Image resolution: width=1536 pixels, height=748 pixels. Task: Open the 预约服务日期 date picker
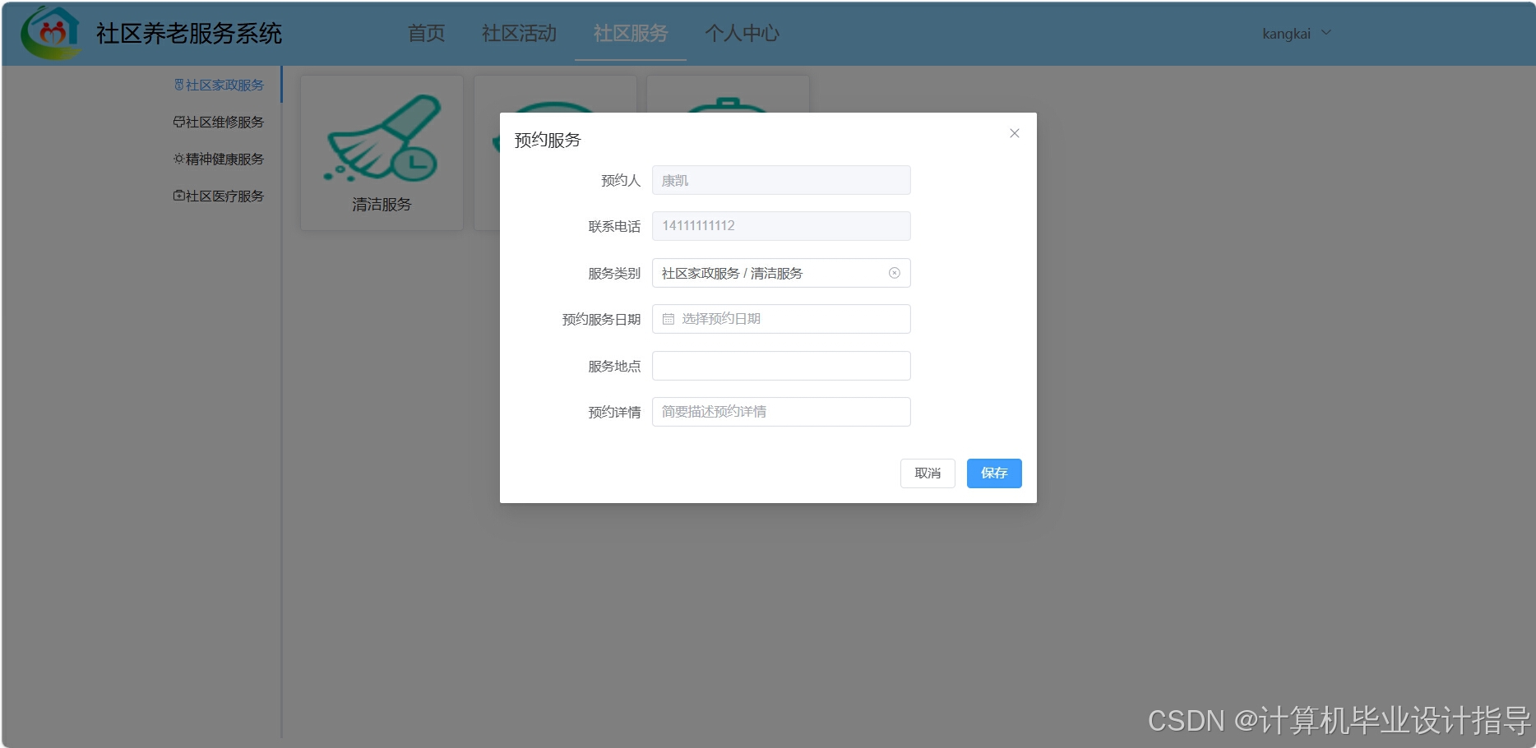pos(780,319)
